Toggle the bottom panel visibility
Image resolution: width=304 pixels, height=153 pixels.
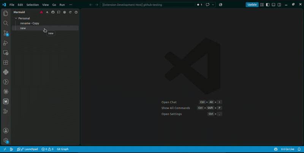pos(274,5)
